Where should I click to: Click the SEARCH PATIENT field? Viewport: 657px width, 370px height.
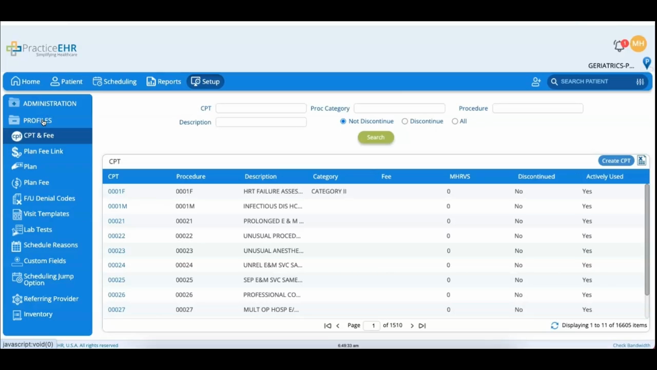[595, 81]
